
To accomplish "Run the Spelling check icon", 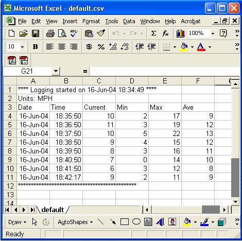I will click(x=74, y=33).
